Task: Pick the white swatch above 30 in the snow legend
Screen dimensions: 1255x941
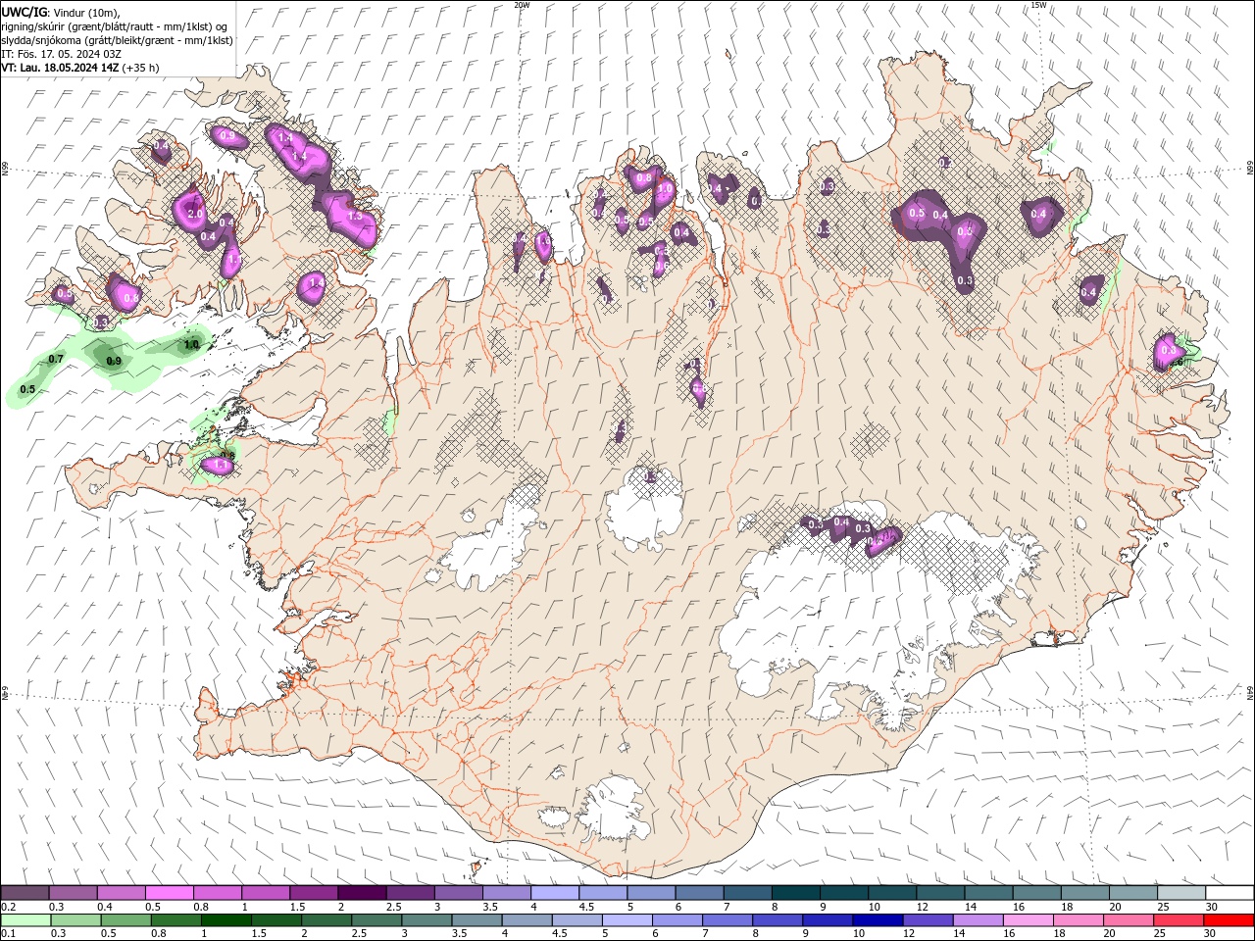Action: 1230,893
